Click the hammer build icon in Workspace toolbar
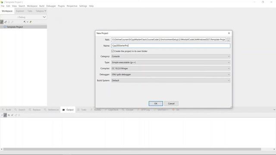 click(x=25, y=22)
